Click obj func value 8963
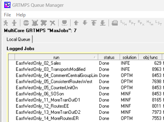 click(157, 69)
